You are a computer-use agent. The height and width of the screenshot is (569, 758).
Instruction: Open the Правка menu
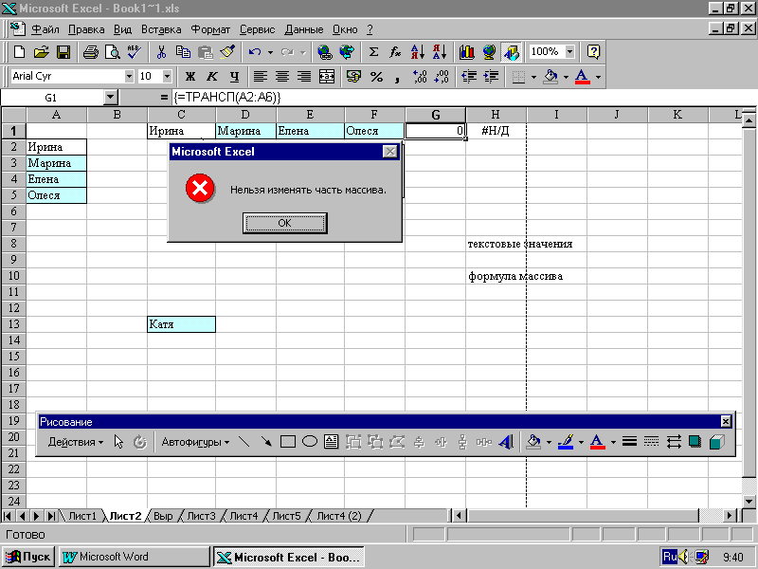86,29
